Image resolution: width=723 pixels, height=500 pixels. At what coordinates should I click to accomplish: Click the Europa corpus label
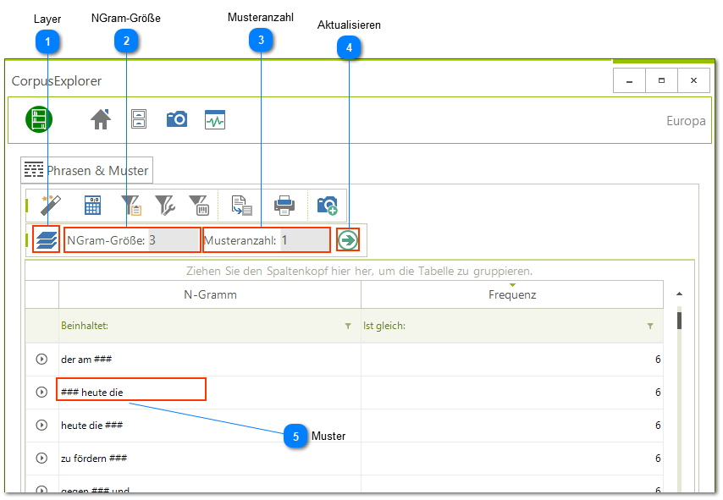pos(686,121)
